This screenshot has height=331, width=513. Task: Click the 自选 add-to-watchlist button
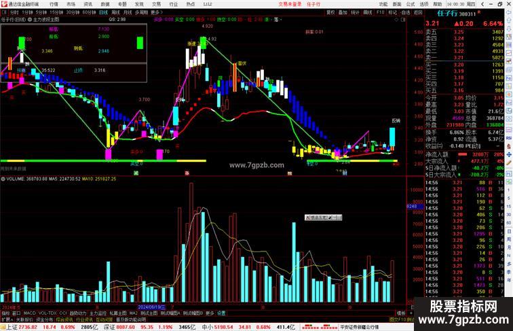[405, 12]
